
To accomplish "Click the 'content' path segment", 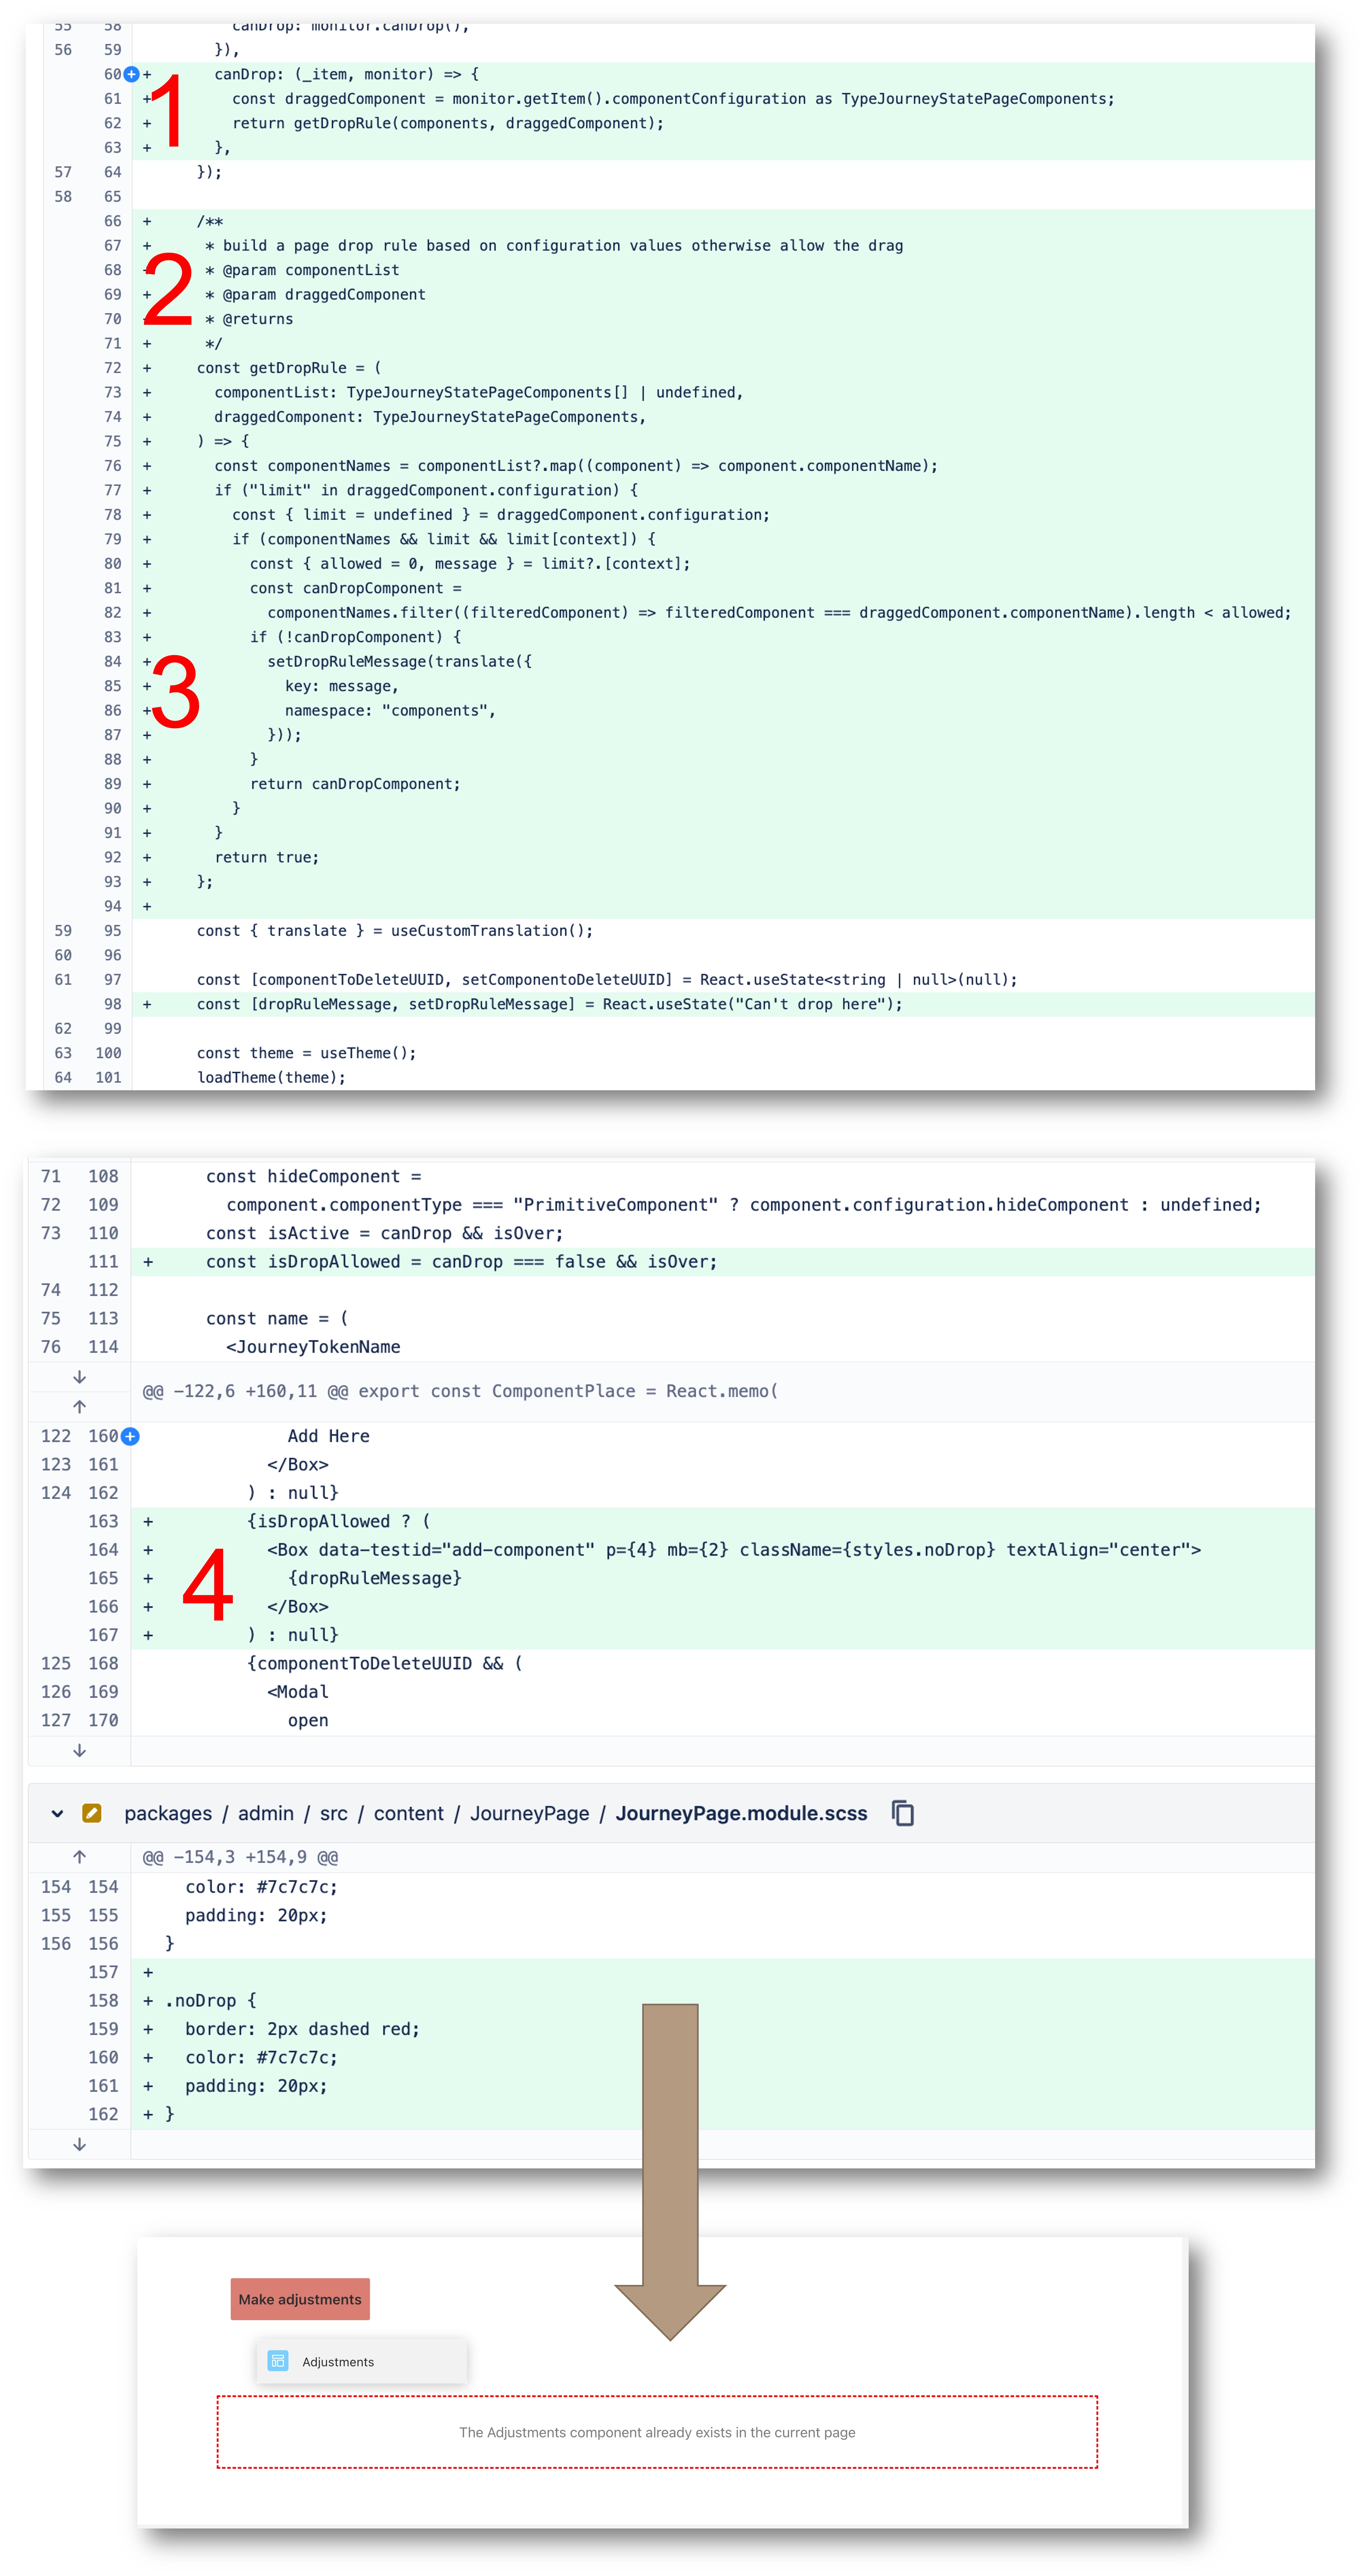I will pyautogui.click(x=408, y=1813).
